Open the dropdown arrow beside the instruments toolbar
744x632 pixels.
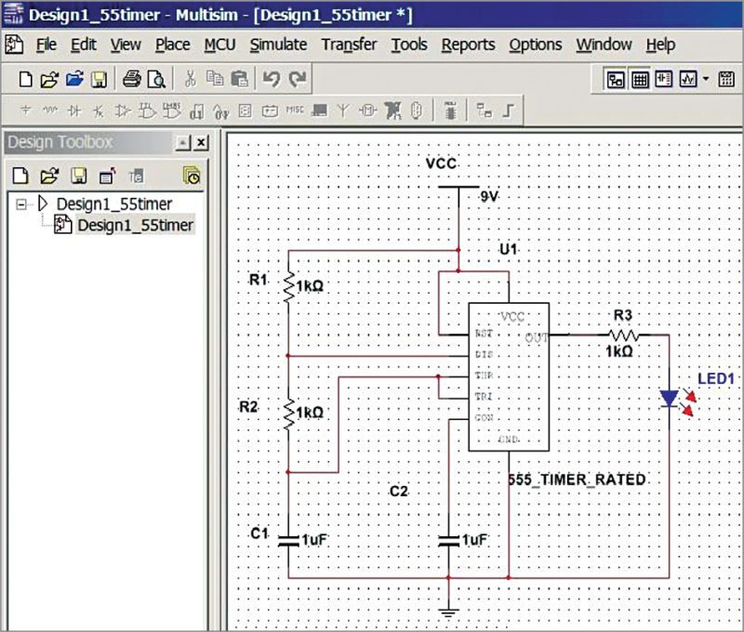click(x=704, y=79)
